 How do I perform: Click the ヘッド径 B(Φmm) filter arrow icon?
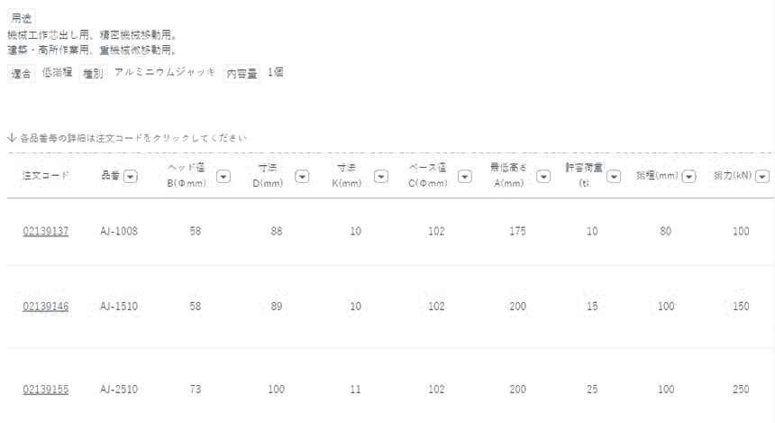tap(223, 176)
